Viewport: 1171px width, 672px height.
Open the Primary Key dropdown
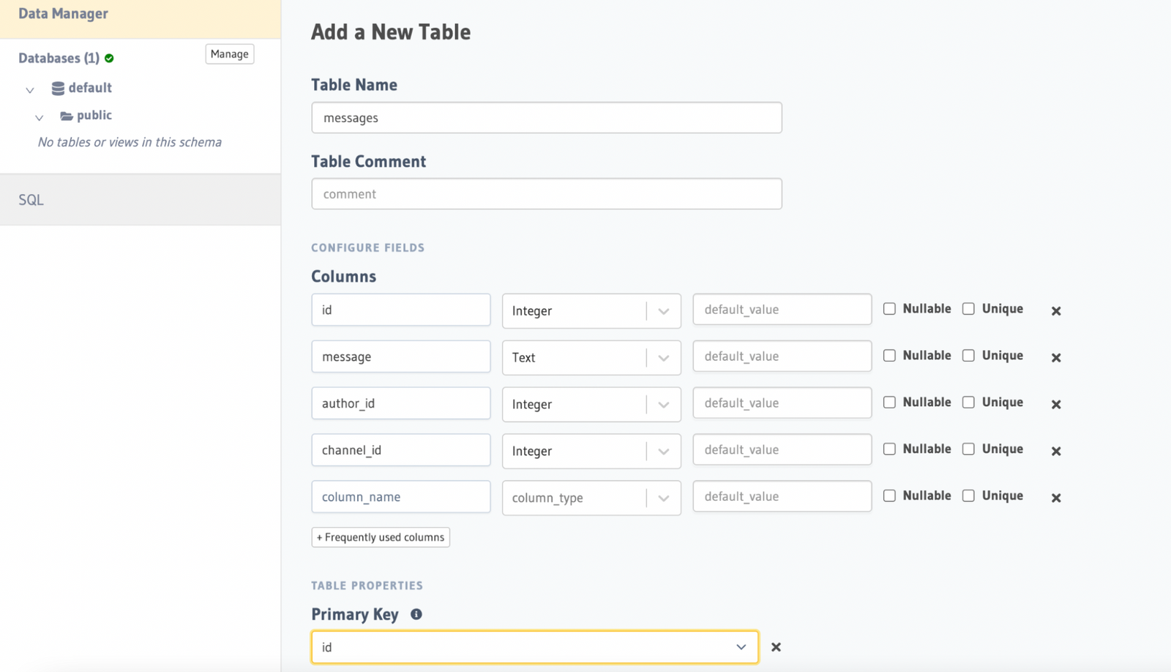click(x=741, y=647)
